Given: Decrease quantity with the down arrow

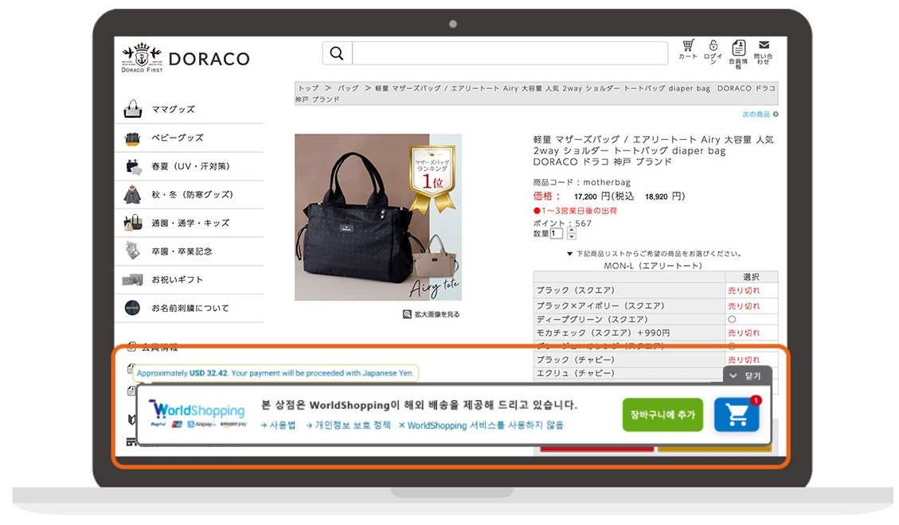Looking at the screenshot, I should click(571, 236).
